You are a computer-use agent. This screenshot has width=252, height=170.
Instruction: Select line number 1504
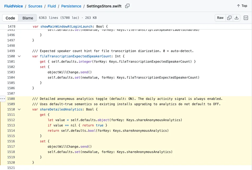click(x=11, y=78)
